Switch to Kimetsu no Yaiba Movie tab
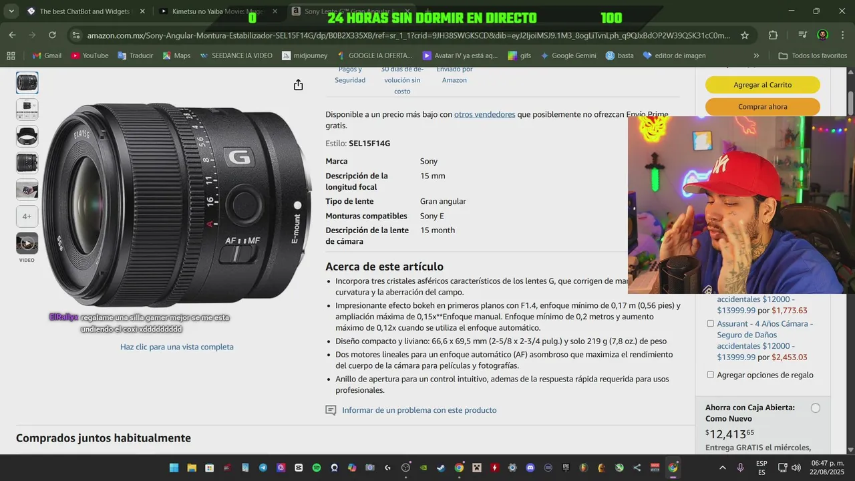 218,11
